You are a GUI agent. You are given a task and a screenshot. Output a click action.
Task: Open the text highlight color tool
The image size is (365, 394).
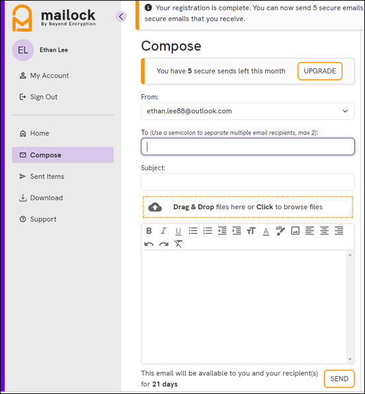tap(280, 230)
